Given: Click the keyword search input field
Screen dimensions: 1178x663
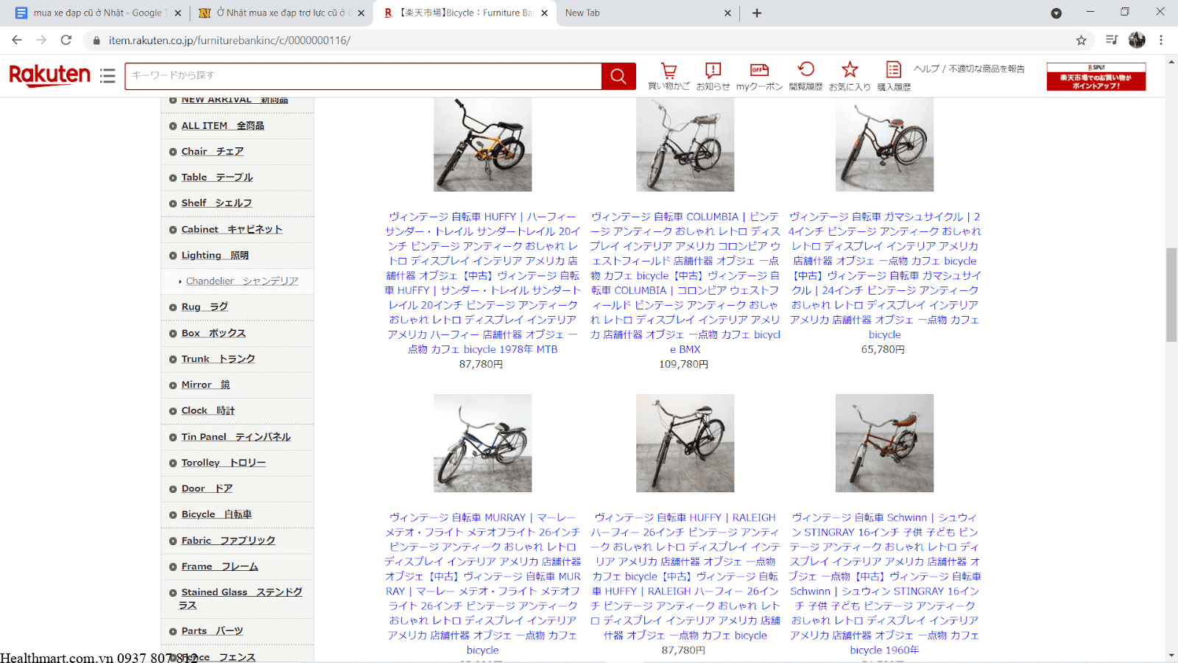Looking at the screenshot, I should pyautogui.click(x=363, y=76).
